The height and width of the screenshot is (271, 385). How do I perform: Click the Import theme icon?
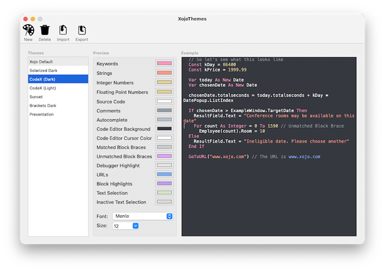coord(63,30)
